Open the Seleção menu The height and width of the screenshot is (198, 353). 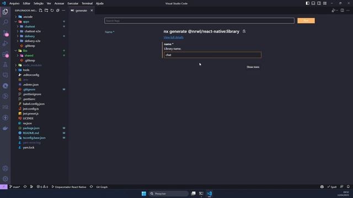pos(39,3)
